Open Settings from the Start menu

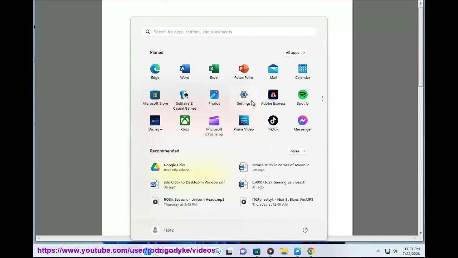(244, 97)
